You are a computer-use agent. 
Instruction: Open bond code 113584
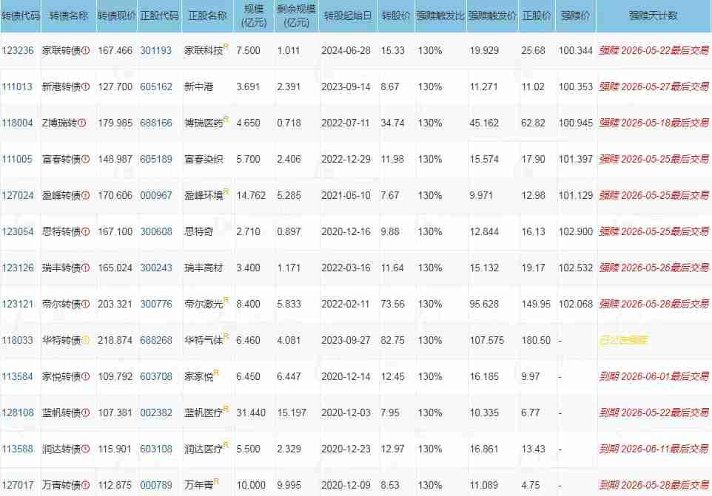pyautogui.click(x=18, y=376)
